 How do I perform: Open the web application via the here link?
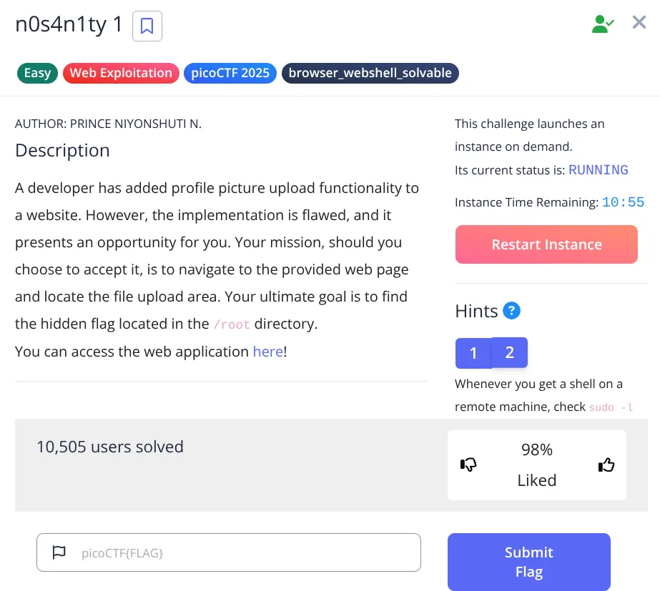pos(267,351)
